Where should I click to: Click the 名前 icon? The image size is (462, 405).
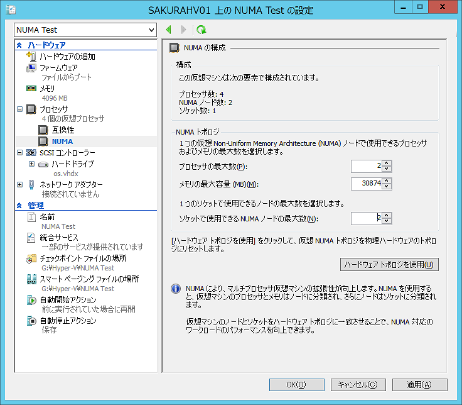point(31,217)
